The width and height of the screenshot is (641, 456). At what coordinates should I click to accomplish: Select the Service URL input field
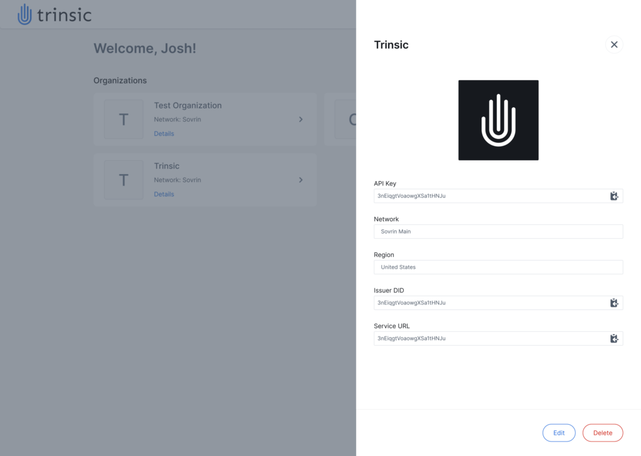(498, 338)
